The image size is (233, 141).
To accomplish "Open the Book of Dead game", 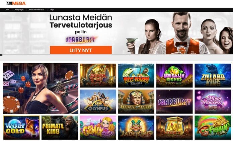I will (98, 76).
